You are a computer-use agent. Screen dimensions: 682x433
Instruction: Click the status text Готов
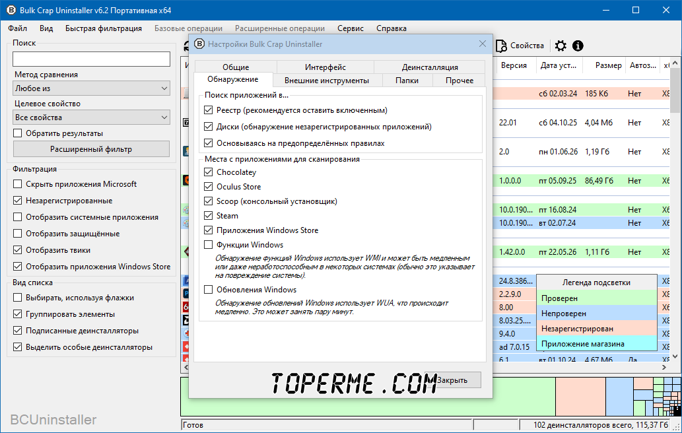coord(193,425)
